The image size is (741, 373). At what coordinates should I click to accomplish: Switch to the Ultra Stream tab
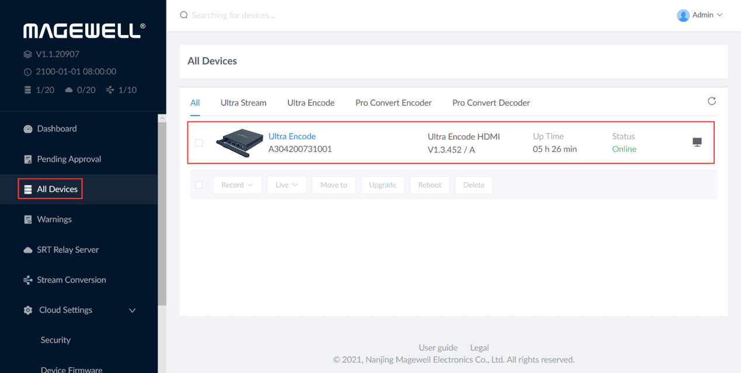click(243, 103)
